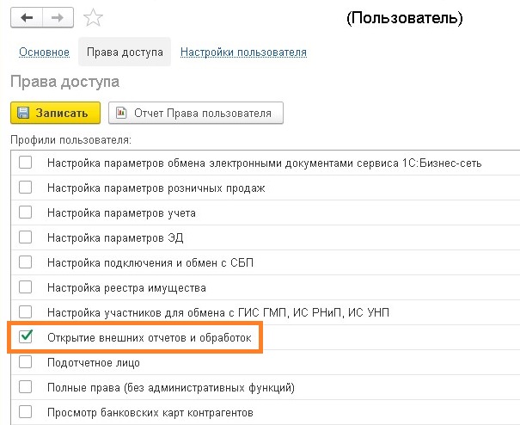520x425 pixels.
Task: Toggle Настройка подключения и обмен с СБП
Action: (x=26, y=262)
